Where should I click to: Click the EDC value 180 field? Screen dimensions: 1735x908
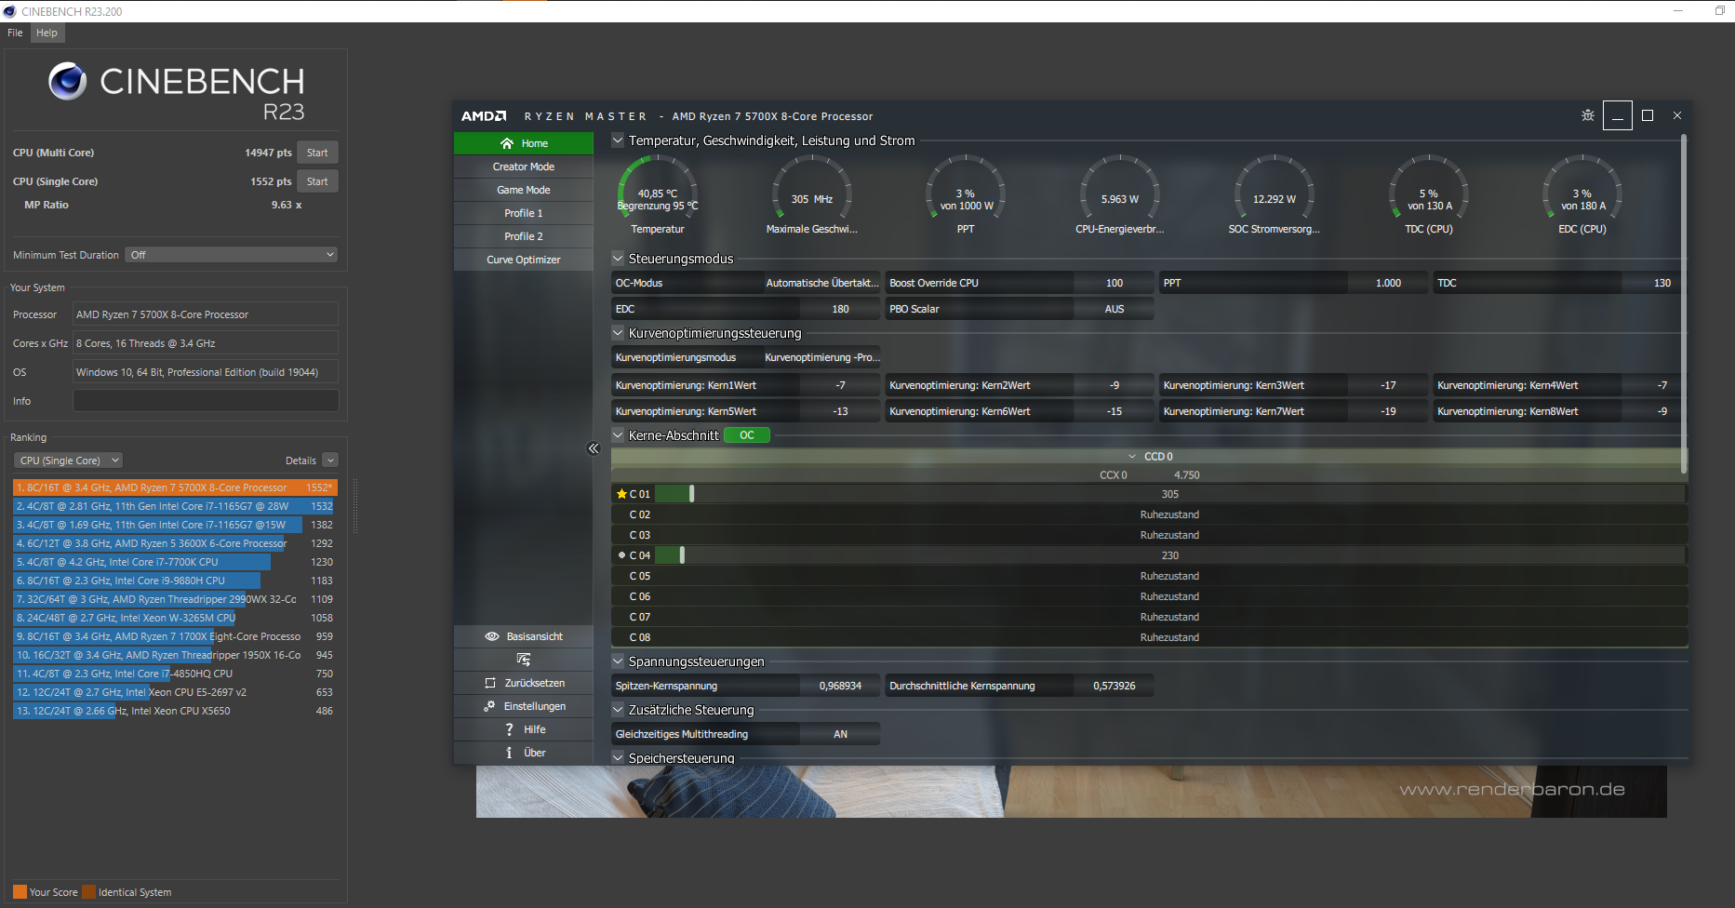click(840, 309)
